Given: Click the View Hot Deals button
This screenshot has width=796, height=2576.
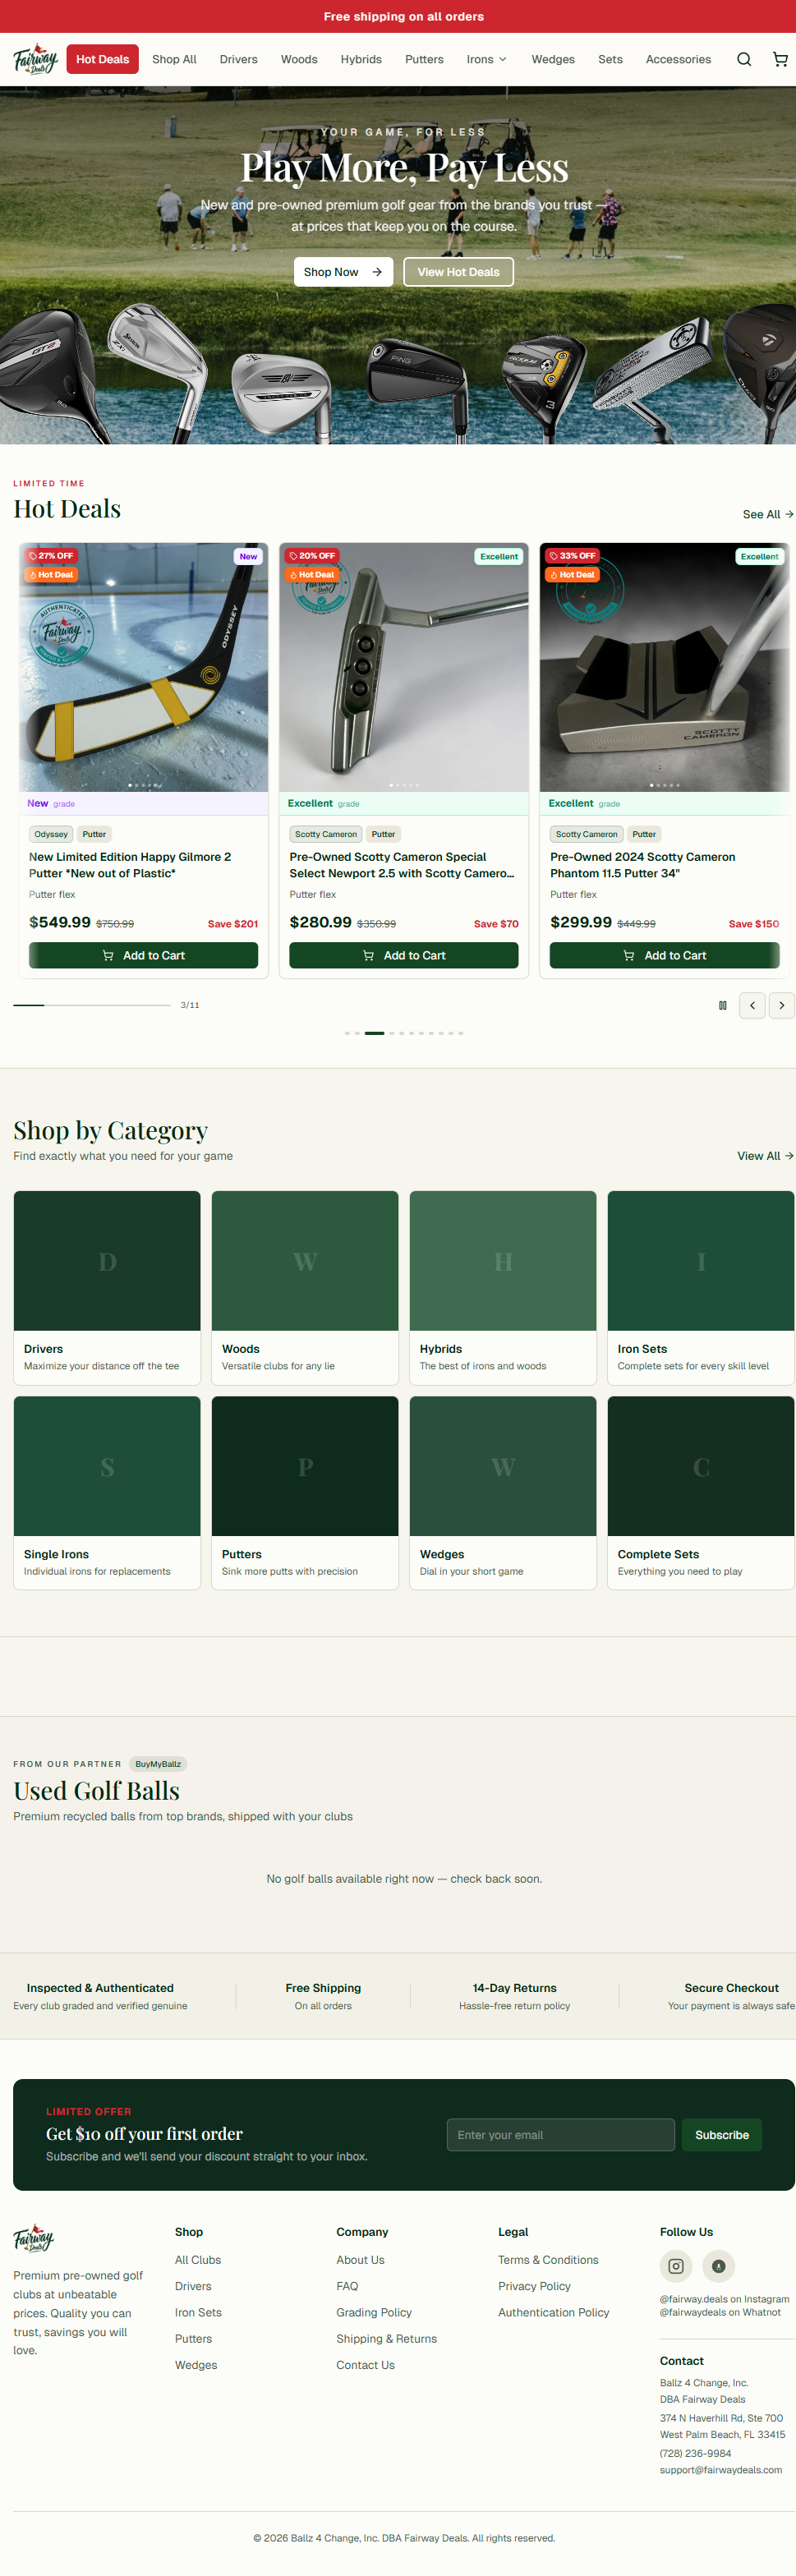Looking at the screenshot, I should point(458,272).
